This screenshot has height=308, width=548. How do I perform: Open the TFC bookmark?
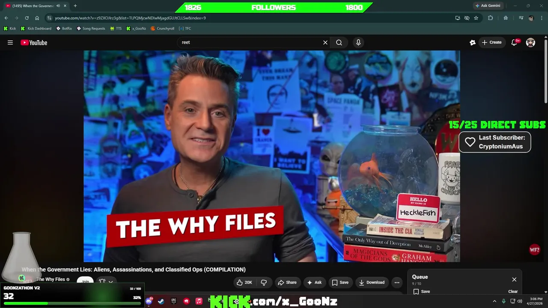pyautogui.click(x=185, y=28)
